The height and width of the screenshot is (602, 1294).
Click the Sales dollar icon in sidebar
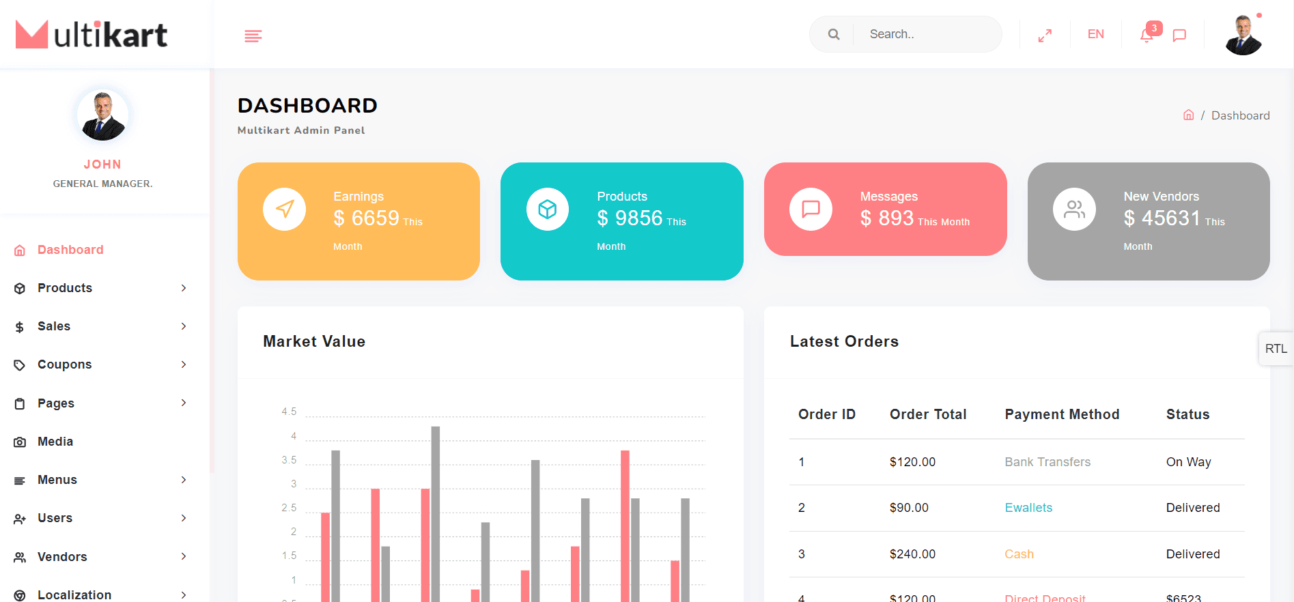point(20,327)
